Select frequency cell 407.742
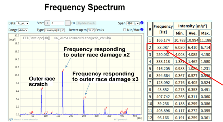Image resolution: width=223 pixels, height=122 pixels. coord(163,97)
